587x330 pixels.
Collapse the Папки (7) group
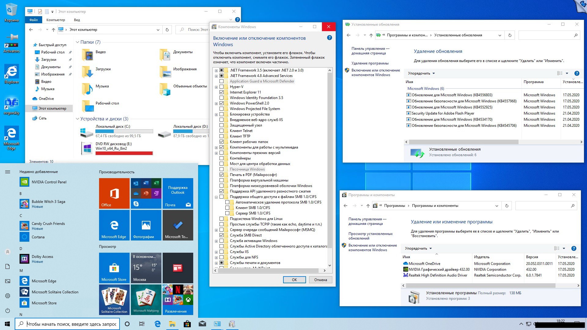click(77, 42)
